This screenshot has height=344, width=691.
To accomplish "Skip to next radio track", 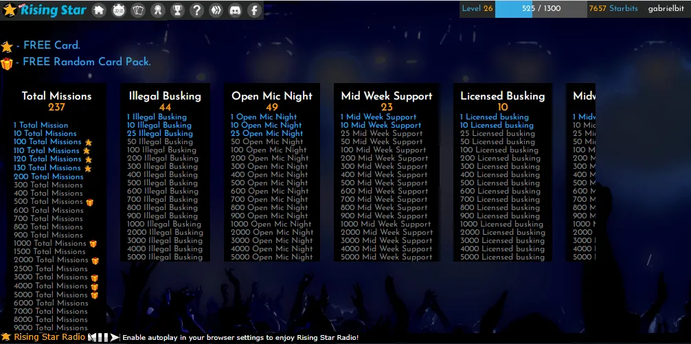I will click(115, 337).
